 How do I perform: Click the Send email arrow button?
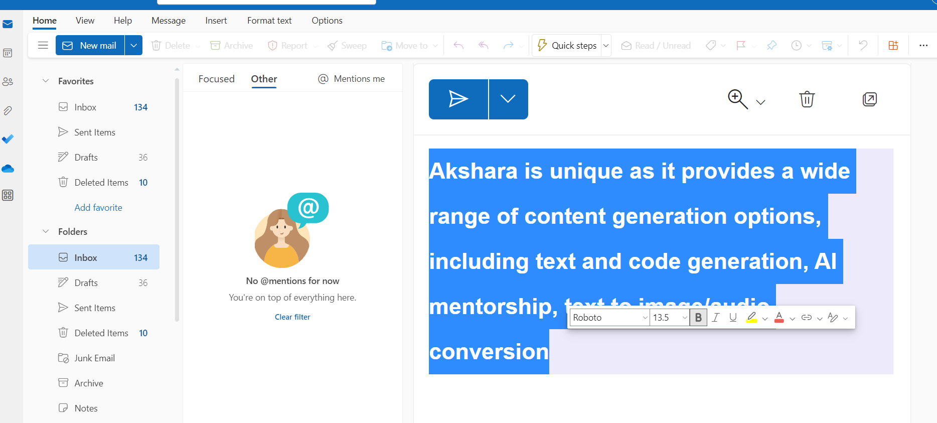tap(458, 99)
